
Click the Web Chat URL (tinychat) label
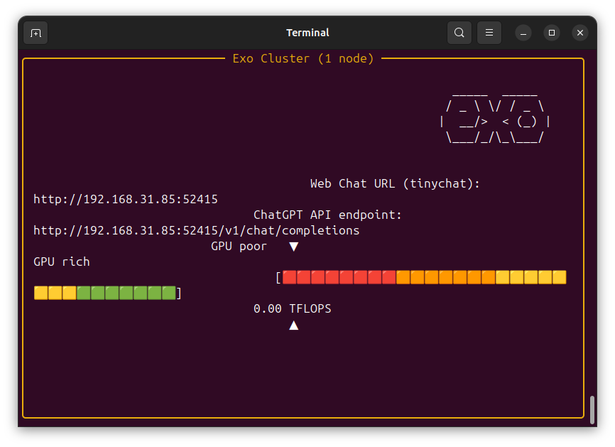[x=395, y=183]
